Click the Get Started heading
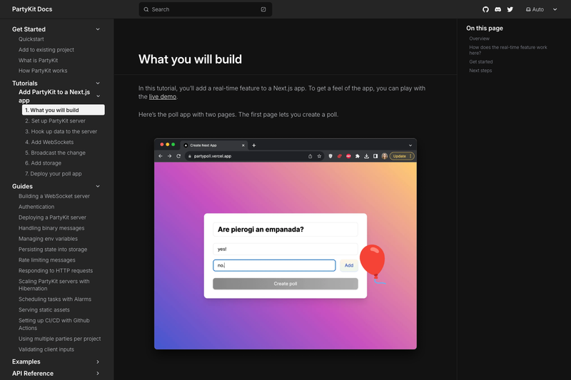 (29, 29)
